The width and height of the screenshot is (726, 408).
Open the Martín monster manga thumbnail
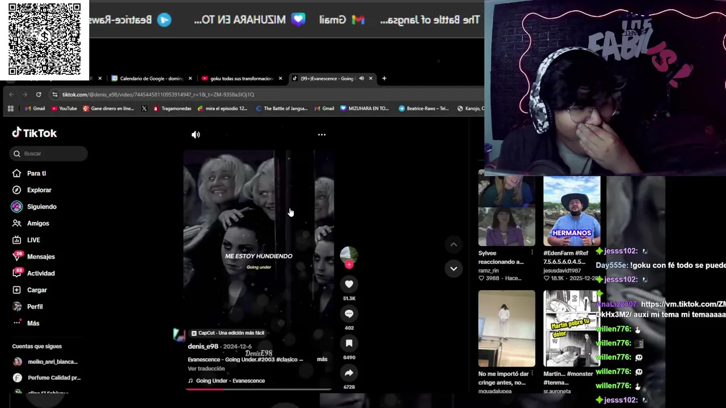572,328
